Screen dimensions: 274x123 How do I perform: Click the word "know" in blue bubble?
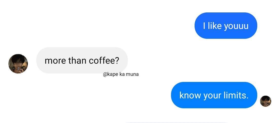[x=190, y=95]
